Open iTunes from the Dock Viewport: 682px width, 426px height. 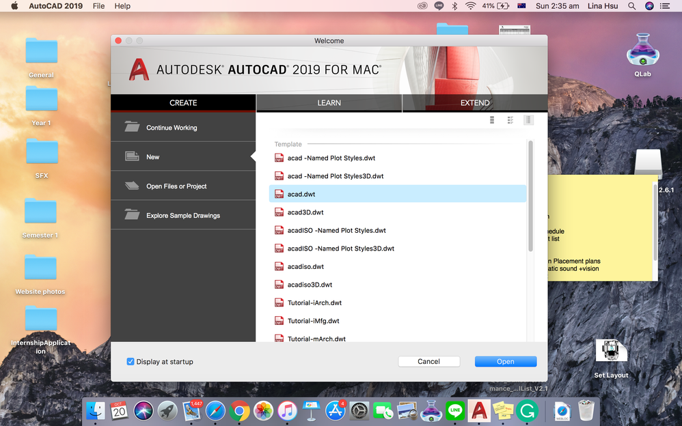pos(287,411)
